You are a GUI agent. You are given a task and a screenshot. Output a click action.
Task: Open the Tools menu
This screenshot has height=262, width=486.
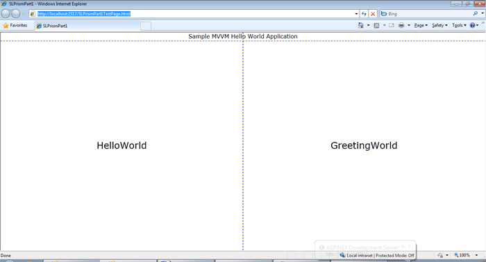point(459,26)
